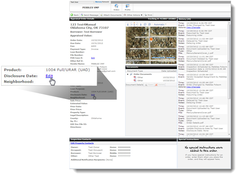Click borrower mobile number 5555555555
Screen dimensions: 239x177
124,153
